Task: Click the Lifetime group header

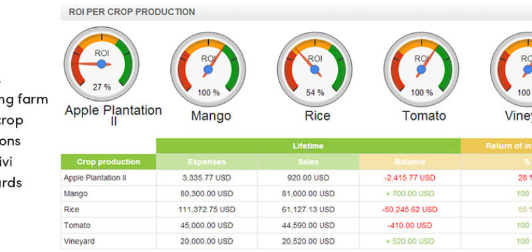Action: tap(309, 146)
